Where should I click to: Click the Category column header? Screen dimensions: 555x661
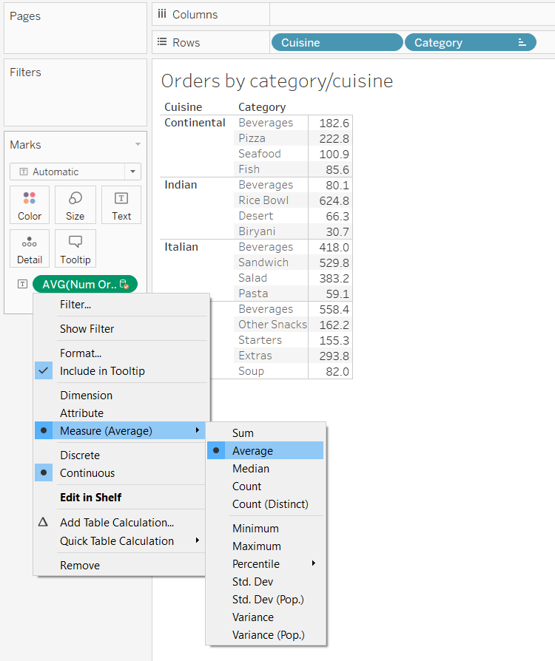262,107
